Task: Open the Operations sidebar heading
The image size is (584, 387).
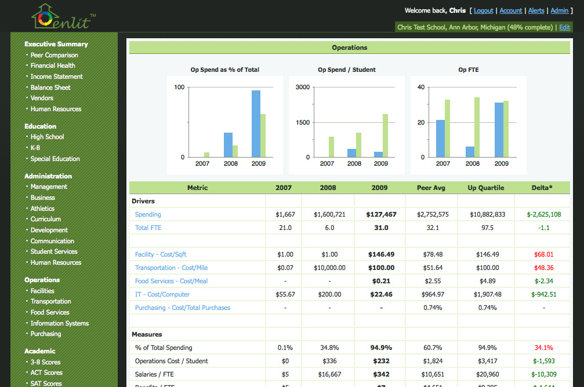Action: click(x=42, y=280)
